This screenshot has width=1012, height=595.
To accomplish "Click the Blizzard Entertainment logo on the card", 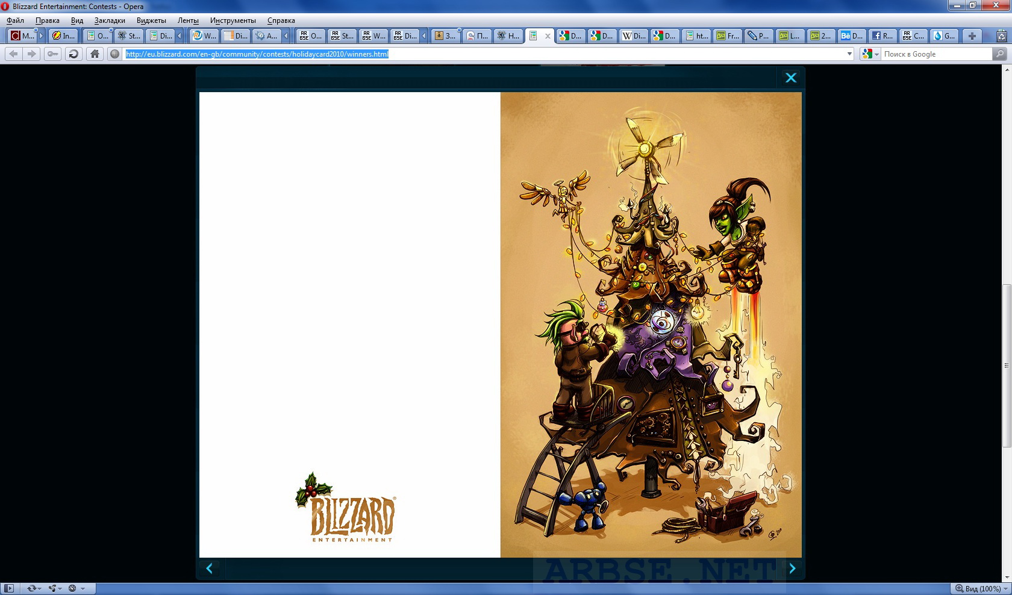I will coord(346,507).
